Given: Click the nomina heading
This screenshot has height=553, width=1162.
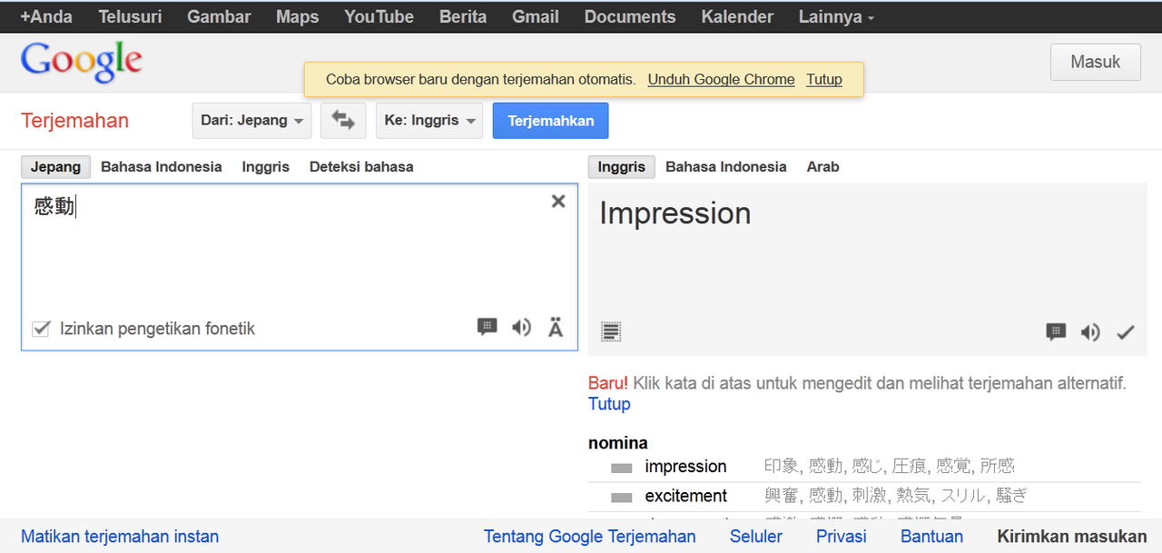Looking at the screenshot, I should 618,443.
